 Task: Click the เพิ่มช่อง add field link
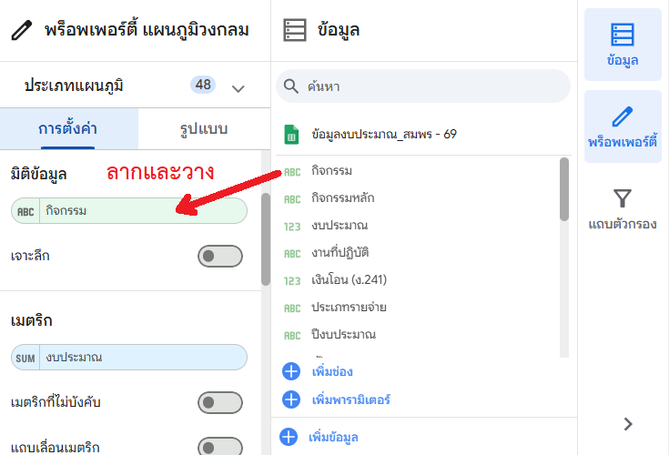coord(332,372)
